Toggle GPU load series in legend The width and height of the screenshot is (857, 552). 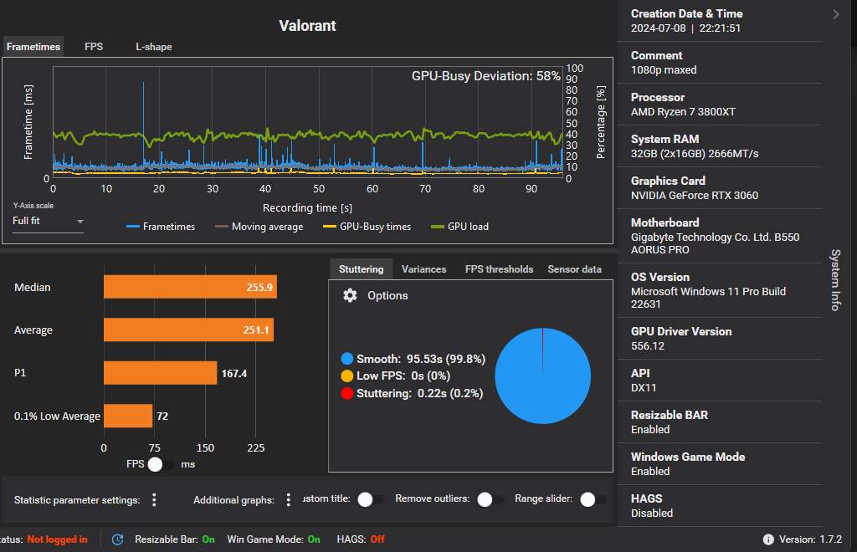(459, 227)
